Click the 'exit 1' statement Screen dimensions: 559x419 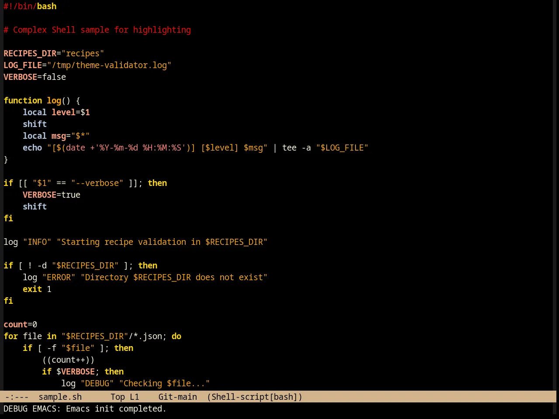pos(37,289)
